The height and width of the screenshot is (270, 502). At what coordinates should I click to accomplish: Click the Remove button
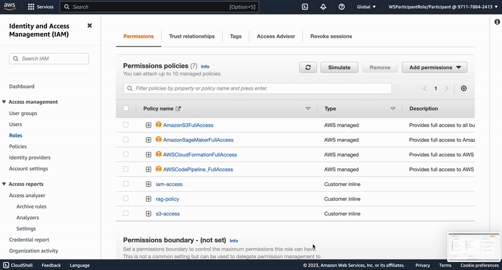[x=380, y=67]
